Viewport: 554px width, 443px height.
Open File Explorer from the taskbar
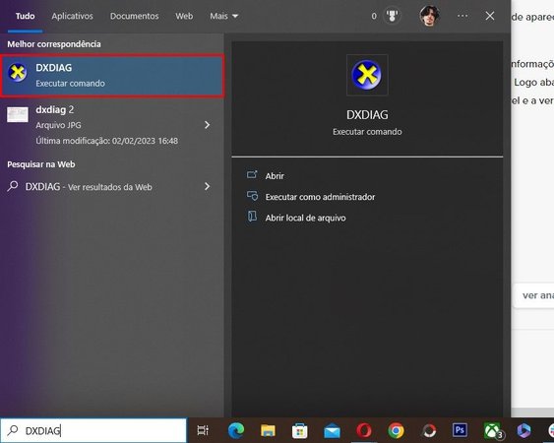(x=268, y=430)
